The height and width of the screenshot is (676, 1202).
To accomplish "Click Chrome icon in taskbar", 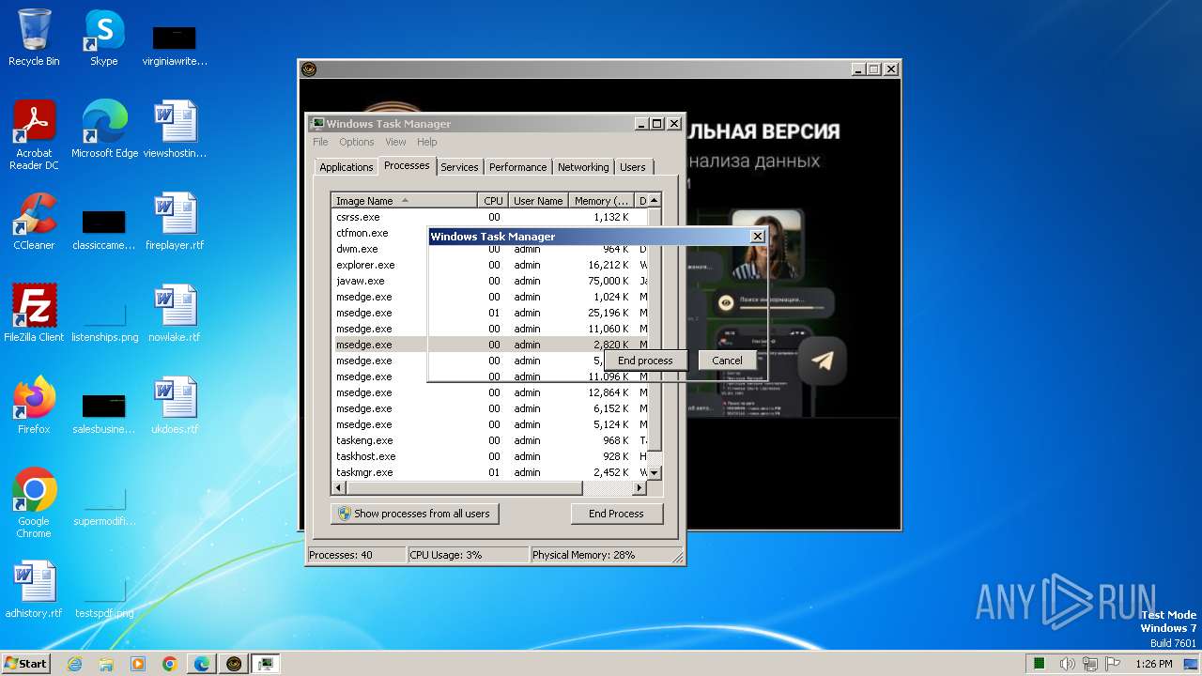I will pyautogui.click(x=170, y=664).
